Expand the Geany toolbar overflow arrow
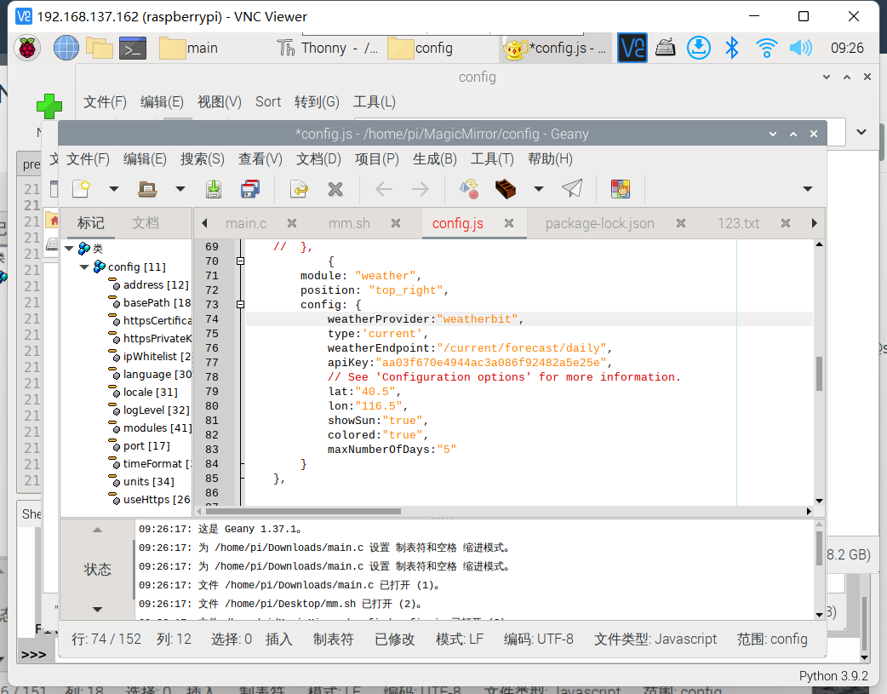Viewport: 887px width, 694px height. [x=808, y=189]
